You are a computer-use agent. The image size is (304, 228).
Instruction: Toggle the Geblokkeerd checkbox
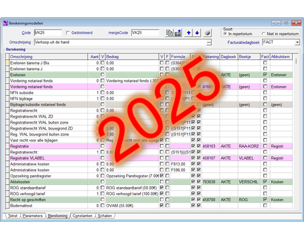pos(68,33)
